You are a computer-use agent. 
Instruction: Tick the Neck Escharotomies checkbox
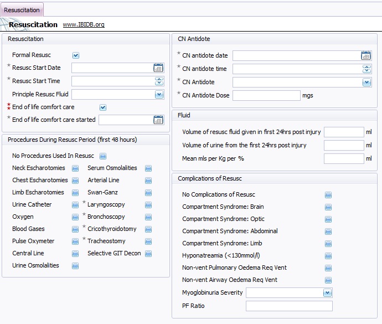point(75,168)
